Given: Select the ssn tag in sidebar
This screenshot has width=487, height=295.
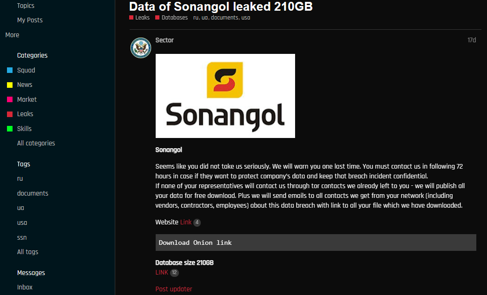Looking at the screenshot, I should click(22, 237).
